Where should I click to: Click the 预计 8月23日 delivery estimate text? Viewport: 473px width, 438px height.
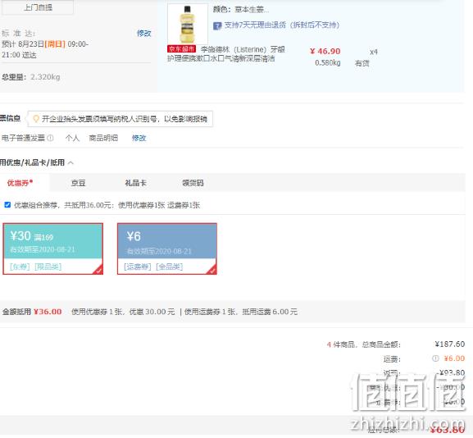click(x=45, y=49)
